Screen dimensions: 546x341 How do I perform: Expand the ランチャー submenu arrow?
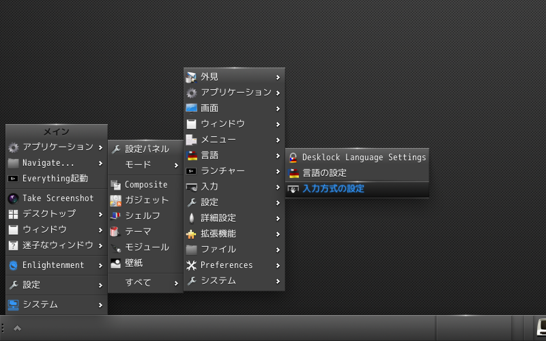278,172
